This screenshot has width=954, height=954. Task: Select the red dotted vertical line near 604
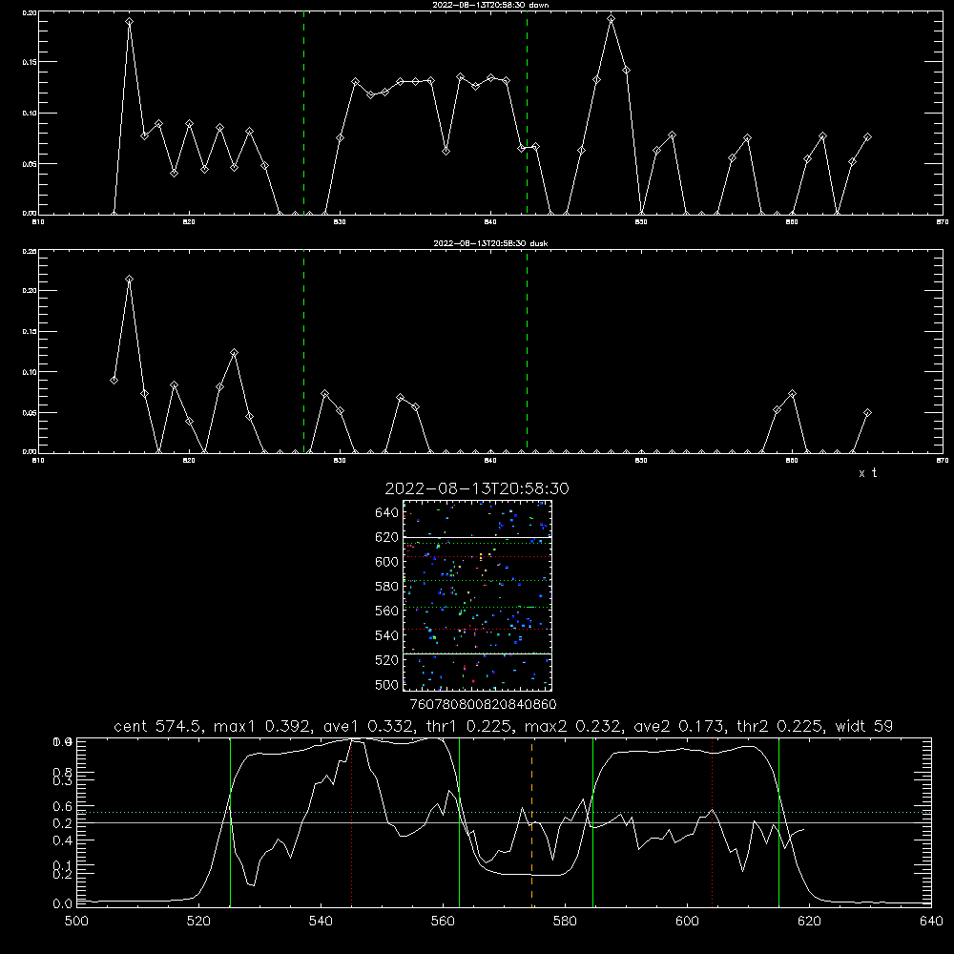tap(712, 822)
